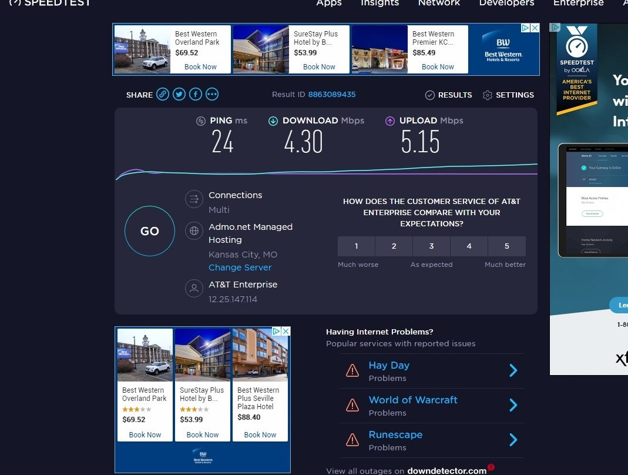
Task: Share result on Twitter icon
Action: [179, 95]
